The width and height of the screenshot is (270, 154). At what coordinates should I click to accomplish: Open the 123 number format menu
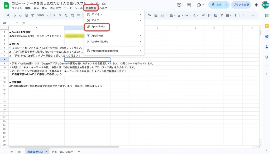[x=78, y=15]
